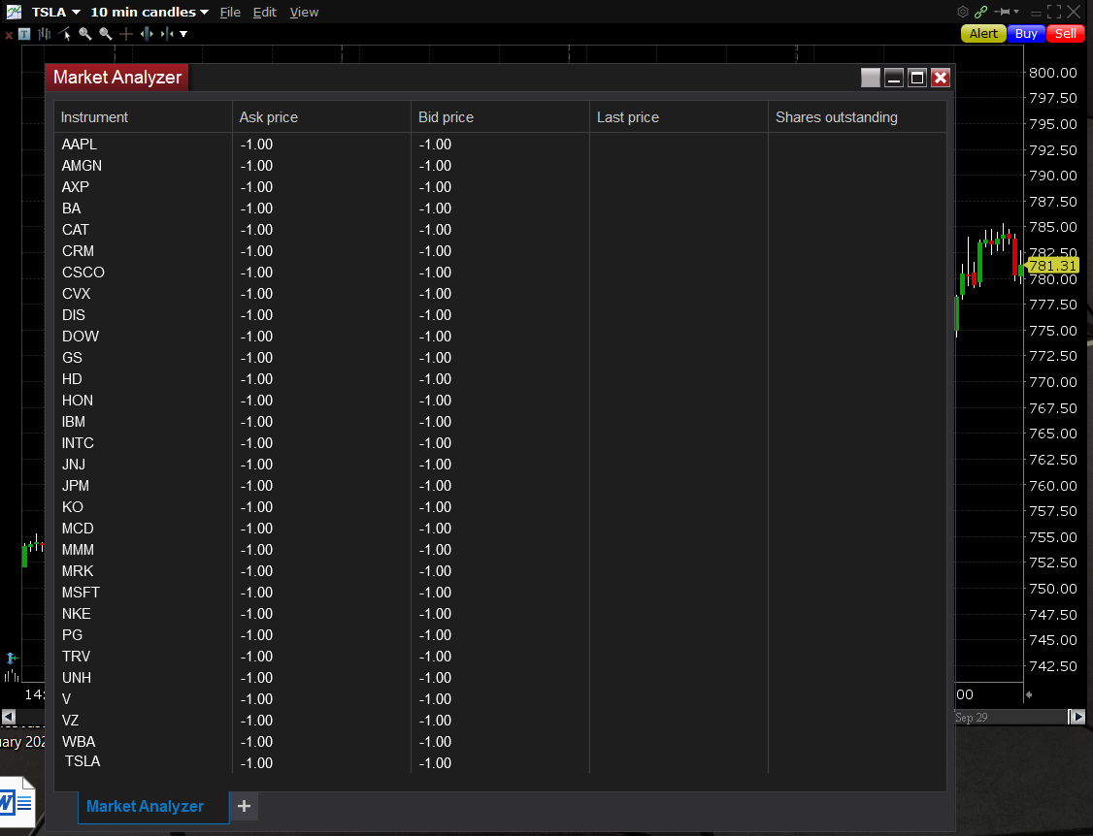
Task: Sort by Ask price column header
Action: [x=321, y=117]
